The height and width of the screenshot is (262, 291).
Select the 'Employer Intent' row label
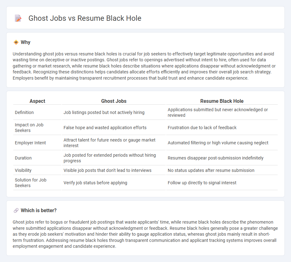click(30, 143)
